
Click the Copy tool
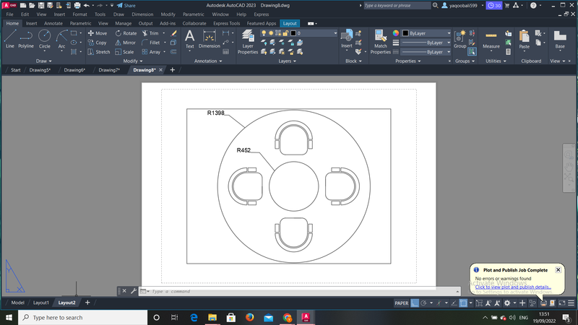98,43
